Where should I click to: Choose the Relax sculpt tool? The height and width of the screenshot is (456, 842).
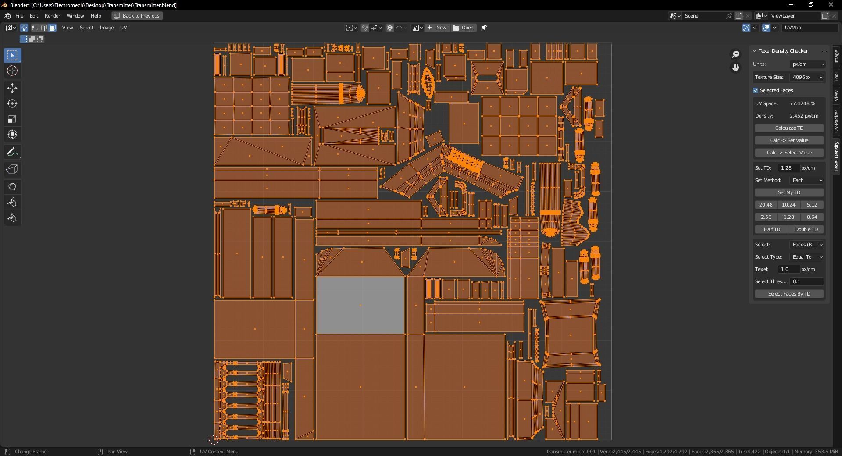tap(12, 202)
